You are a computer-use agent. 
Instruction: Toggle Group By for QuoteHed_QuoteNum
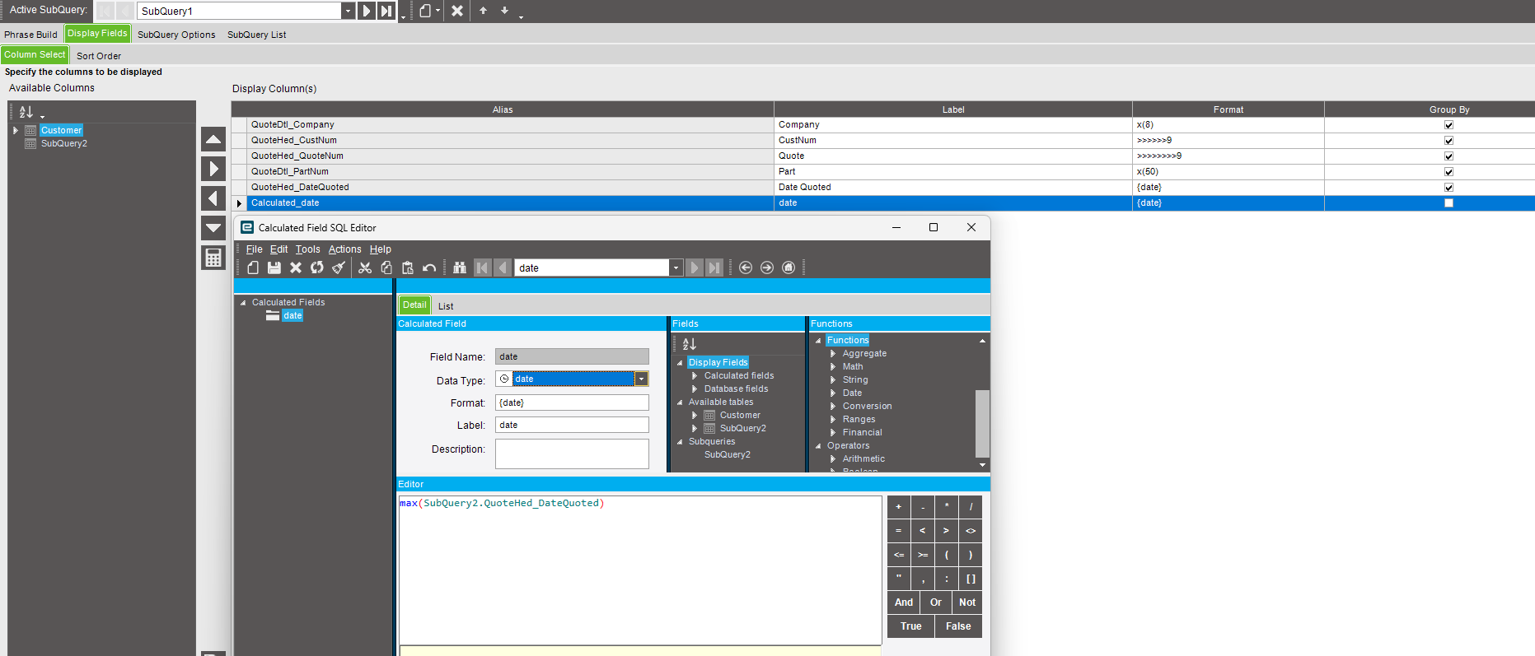coord(1448,156)
